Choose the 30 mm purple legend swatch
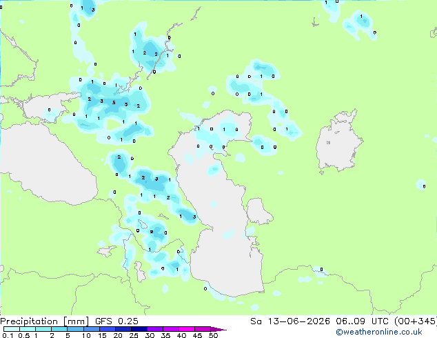437x338 pixels. click(154, 329)
